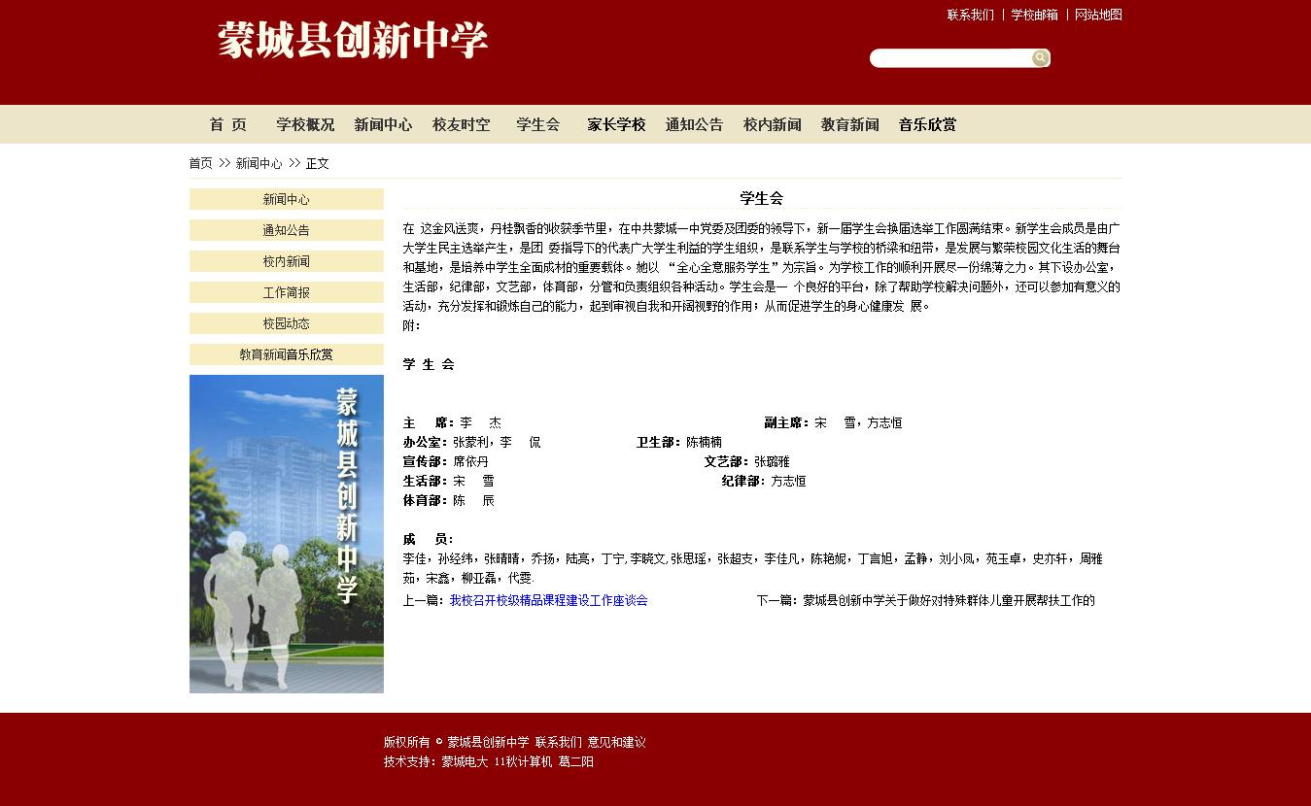1311x806 pixels.
Task: Click the school banner image in sidebar
Action: pos(287,534)
